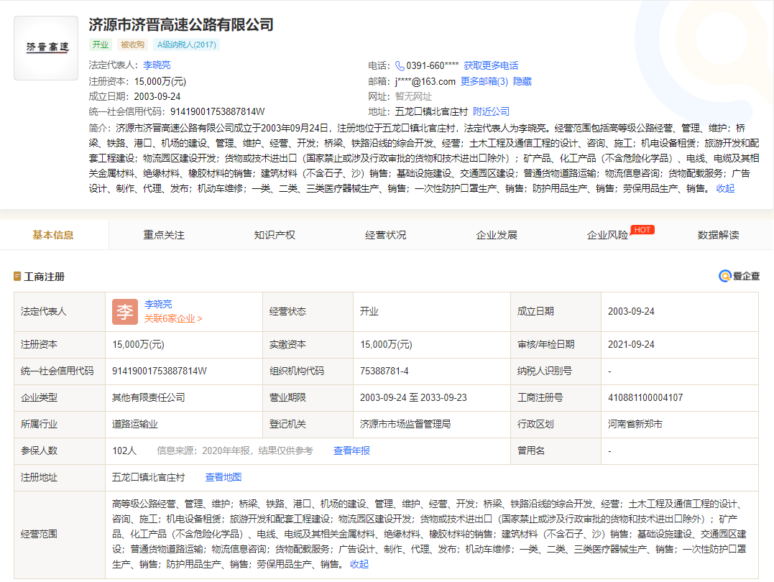Open 获取更多电话 link
The image size is (774, 582).
click(491, 65)
